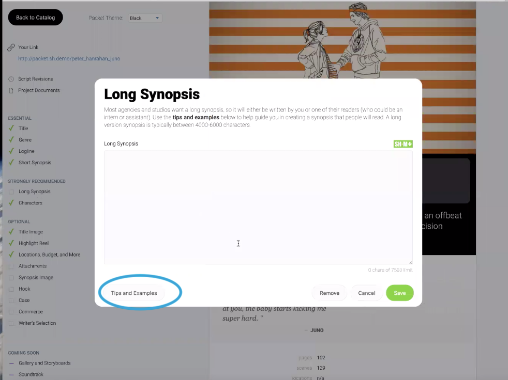Open the Packet Theme dropdown showing Black
Screen dimensions: 508x380
click(144, 18)
